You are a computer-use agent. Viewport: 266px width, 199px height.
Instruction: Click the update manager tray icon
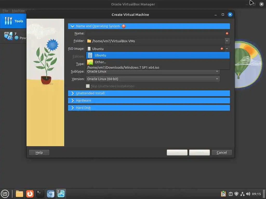[x=231, y=194]
